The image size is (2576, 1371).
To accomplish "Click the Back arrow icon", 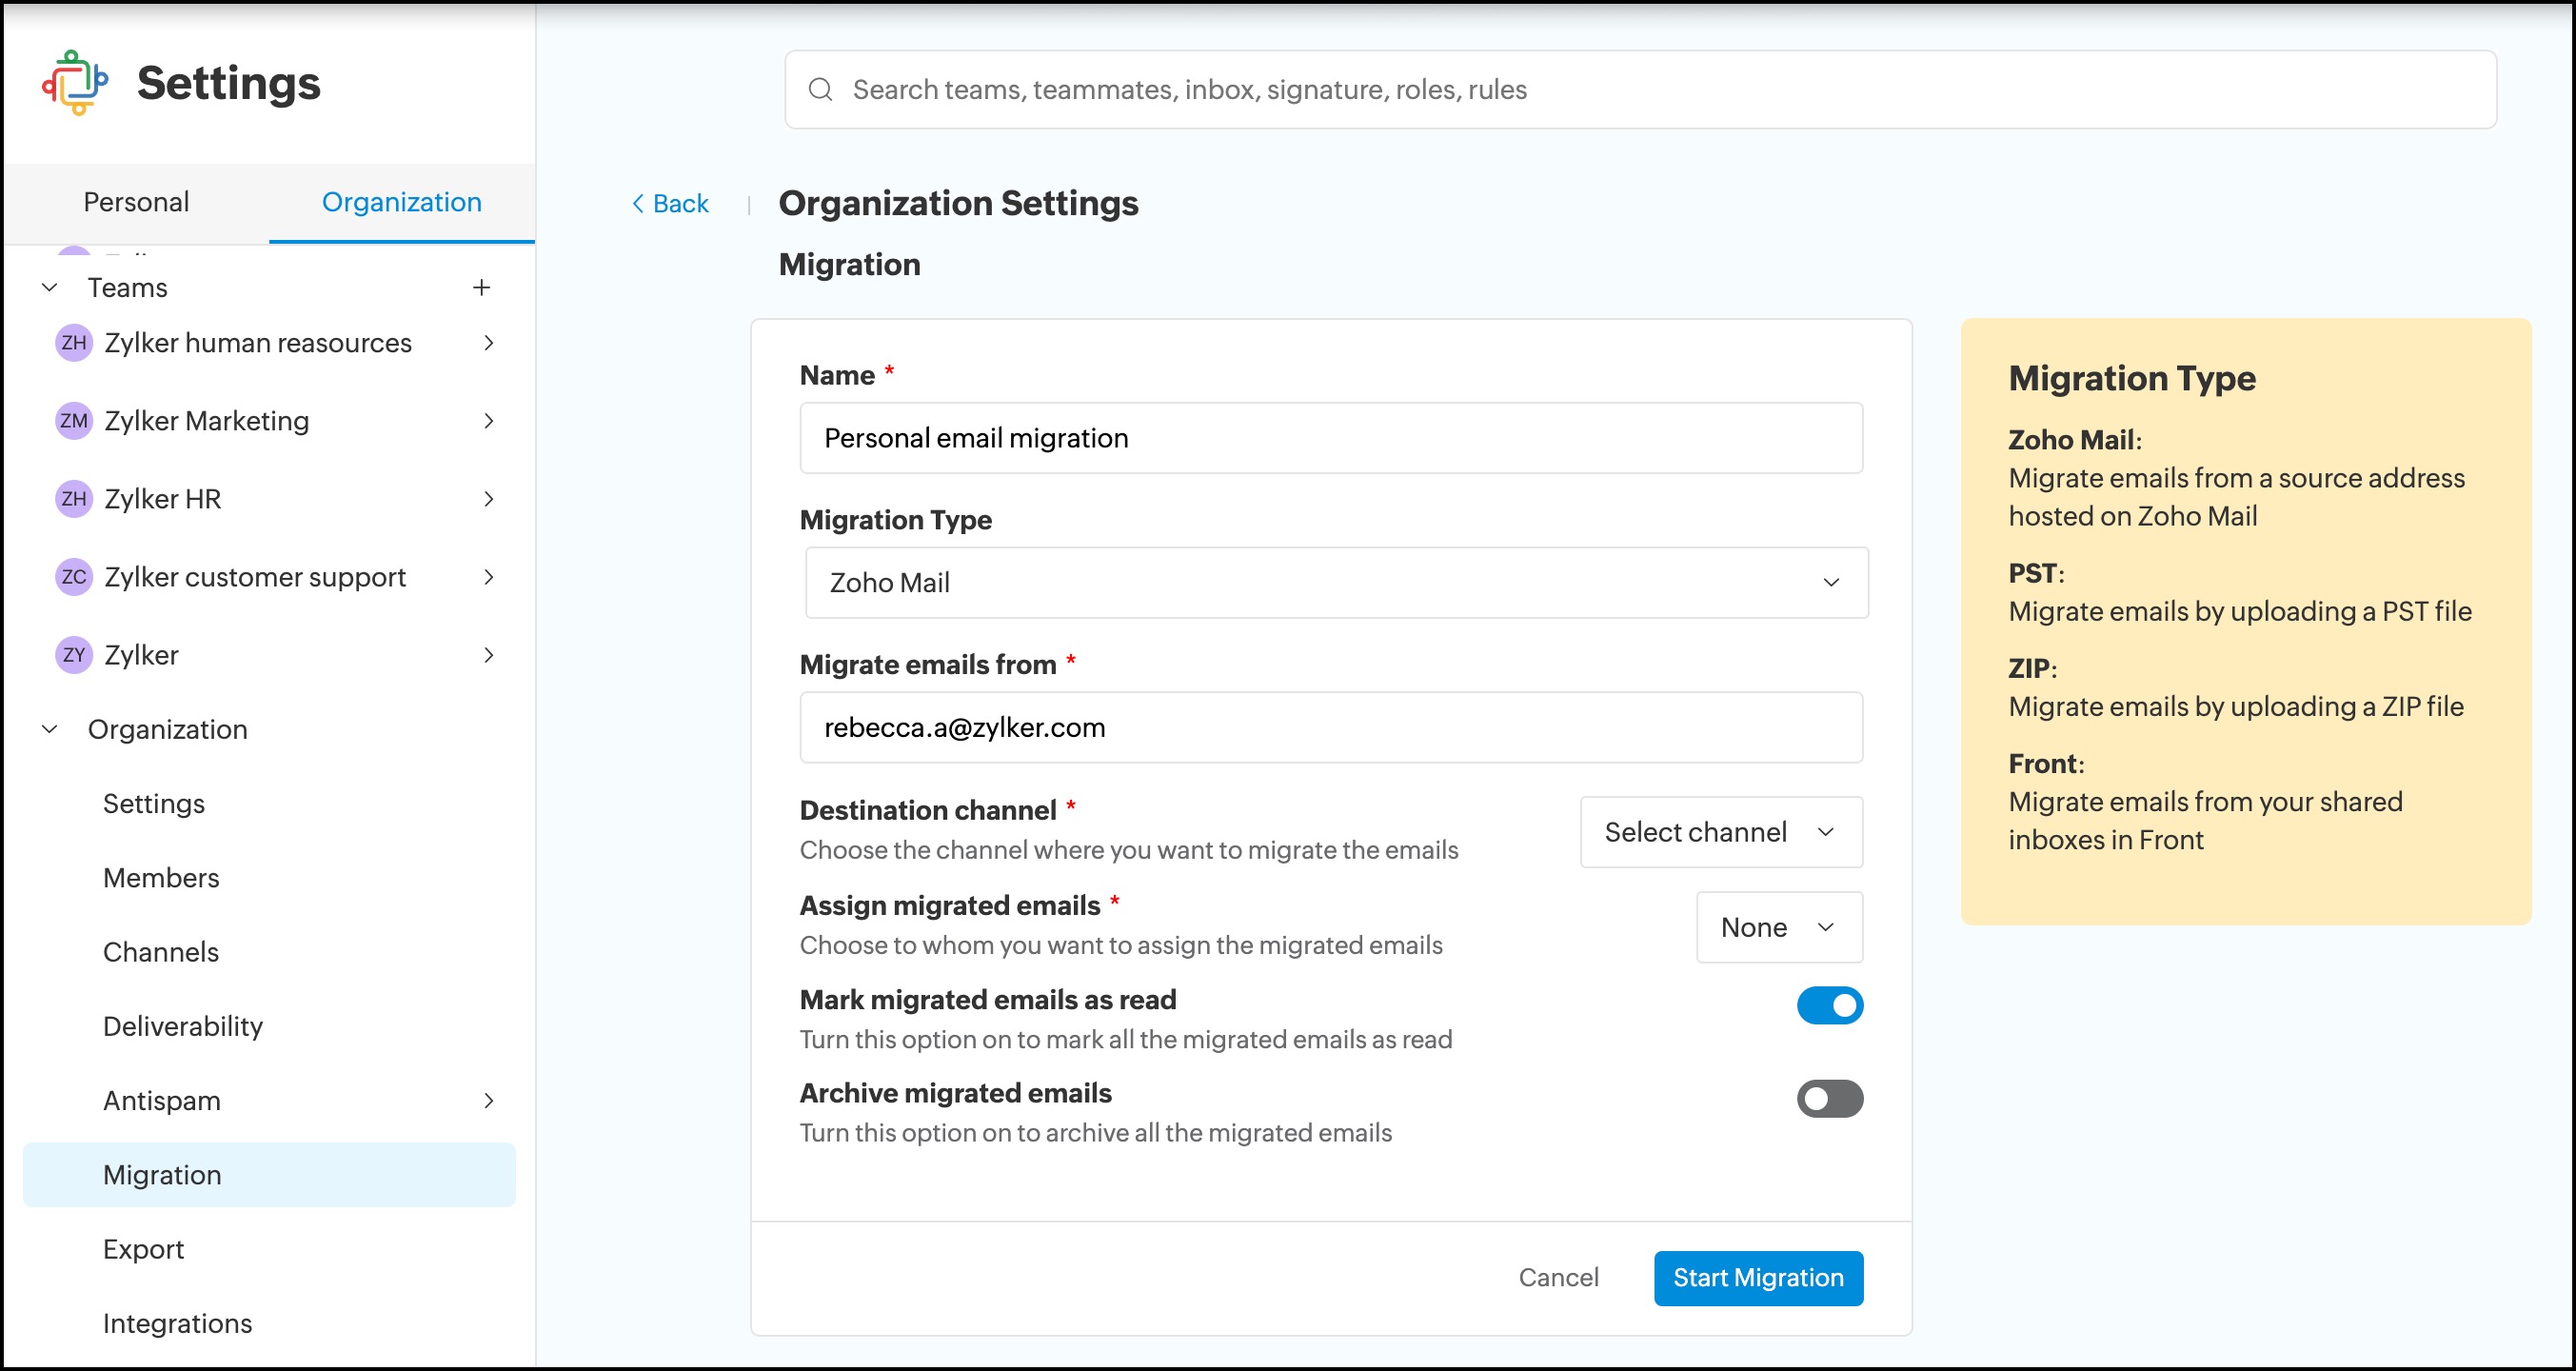I will point(638,204).
